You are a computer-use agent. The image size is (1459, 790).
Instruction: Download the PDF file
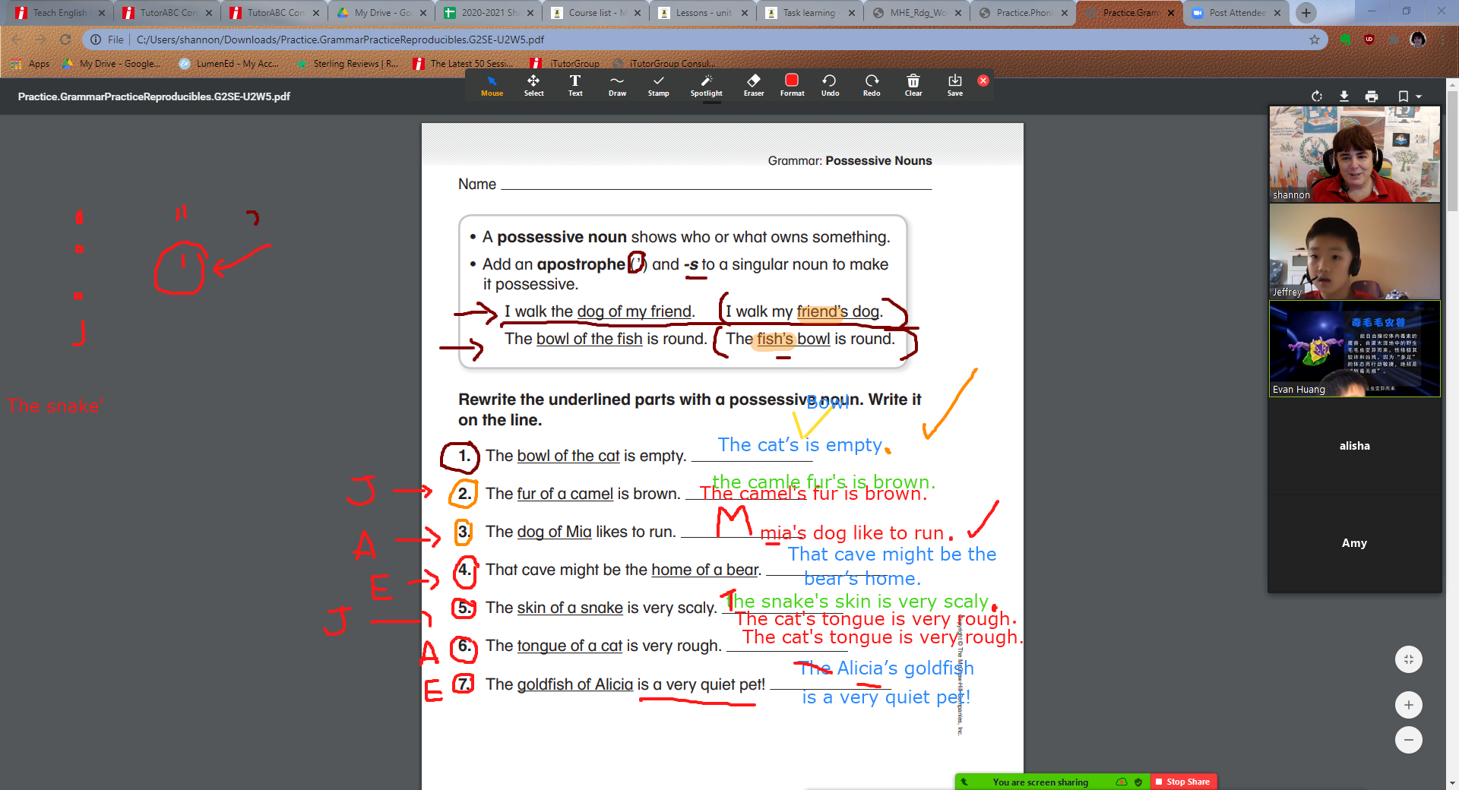pyautogui.click(x=1344, y=96)
